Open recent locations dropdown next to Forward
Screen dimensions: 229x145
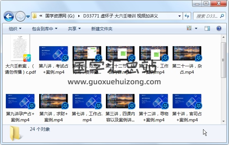point(28,16)
